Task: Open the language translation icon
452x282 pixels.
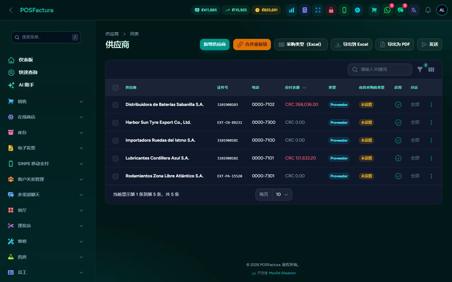Action: pos(414,10)
